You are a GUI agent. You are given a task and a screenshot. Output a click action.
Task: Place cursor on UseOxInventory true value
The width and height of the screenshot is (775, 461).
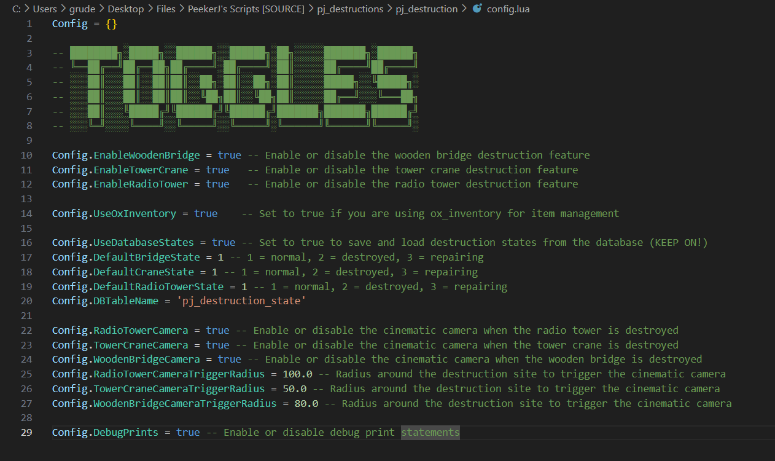pos(206,213)
